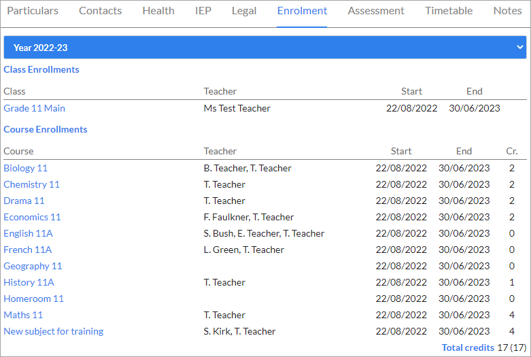Click S. Bush, E. Teacher, T. Teacher cell
Viewport: 531px width, 357px height.
coord(264,233)
